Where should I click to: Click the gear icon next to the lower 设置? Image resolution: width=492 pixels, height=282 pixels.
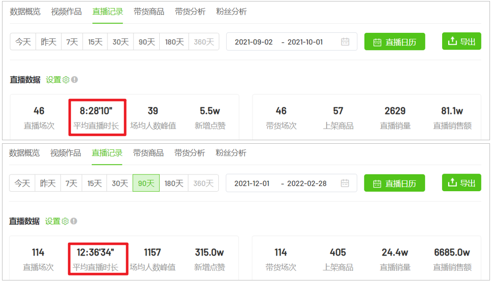pos(65,221)
